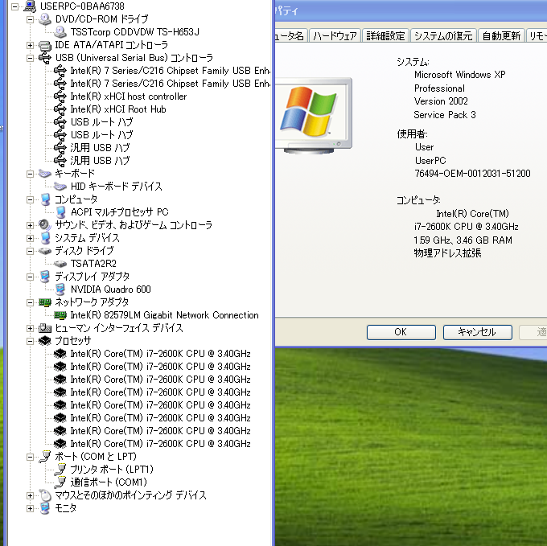Collapse the USERPC-0BAA6738 root node
Viewport: 547px width, 546px height.
(14, 6)
